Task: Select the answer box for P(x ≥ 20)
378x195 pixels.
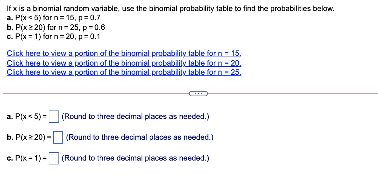Action: [x=57, y=137]
